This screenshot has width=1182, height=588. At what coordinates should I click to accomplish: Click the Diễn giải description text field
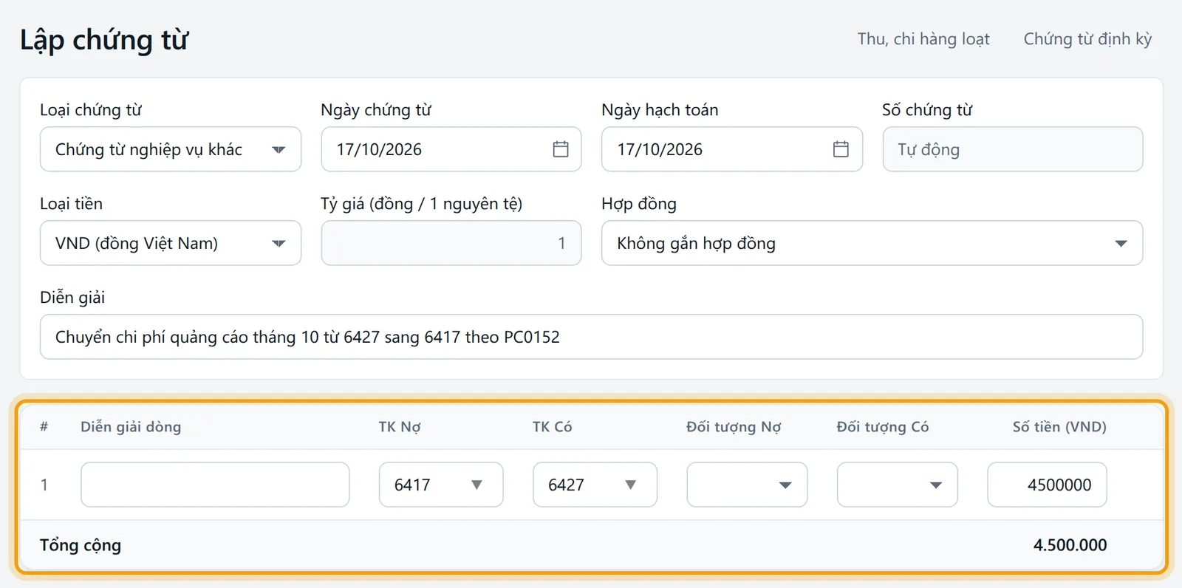[591, 337]
